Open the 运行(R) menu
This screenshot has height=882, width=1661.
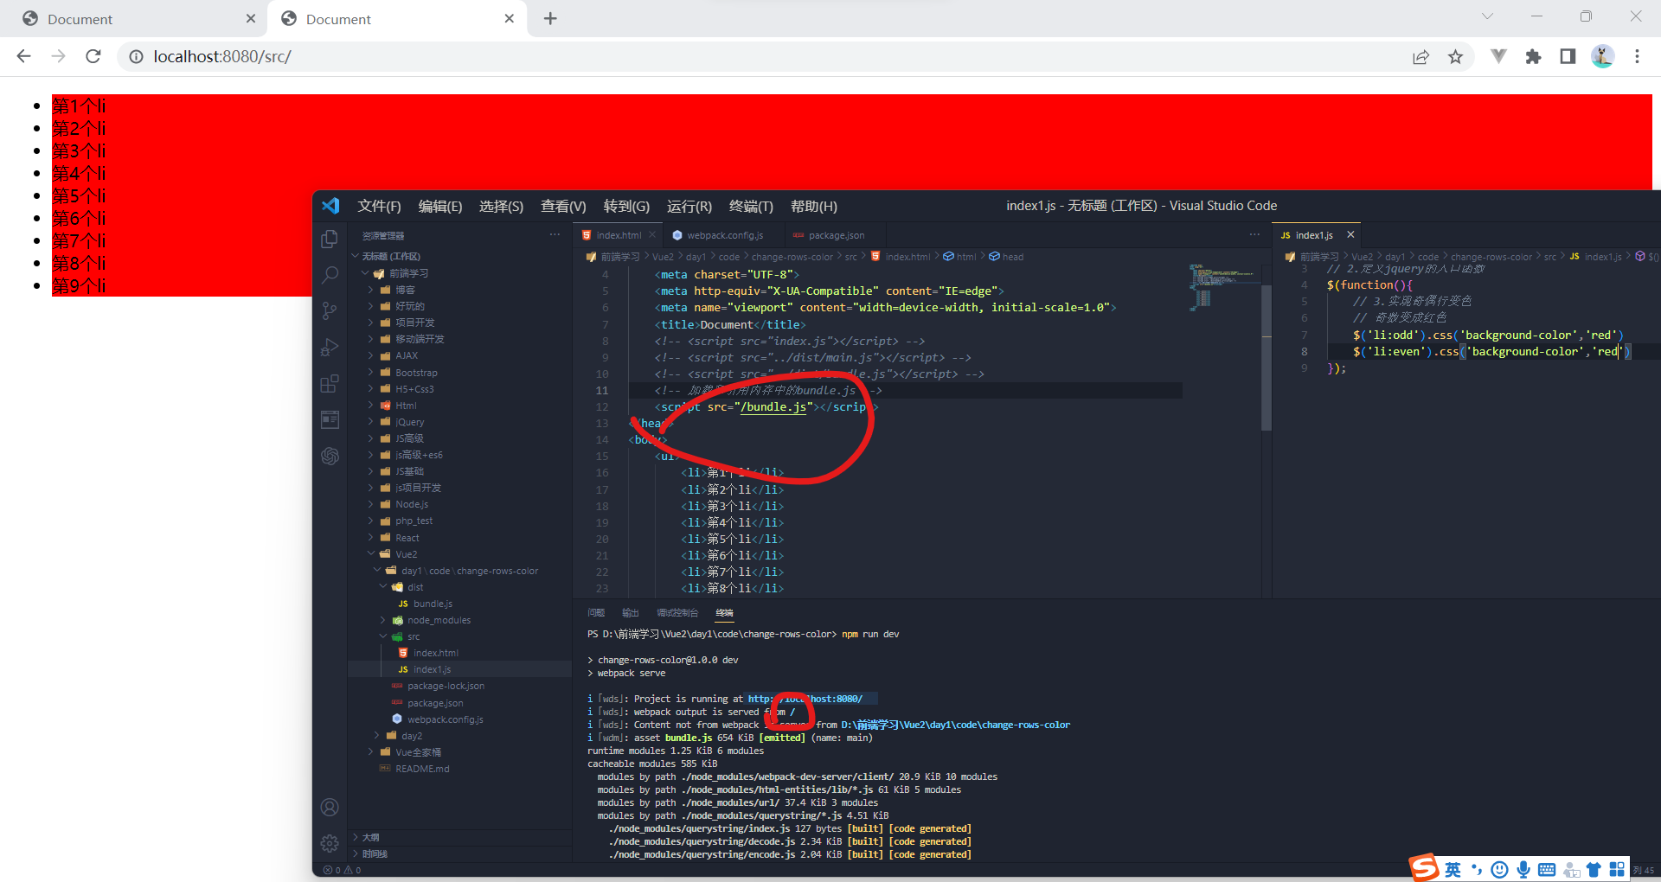pos(689,206)
